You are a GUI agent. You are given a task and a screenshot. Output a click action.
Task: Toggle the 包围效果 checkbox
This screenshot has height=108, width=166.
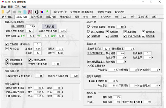[89, 36]
